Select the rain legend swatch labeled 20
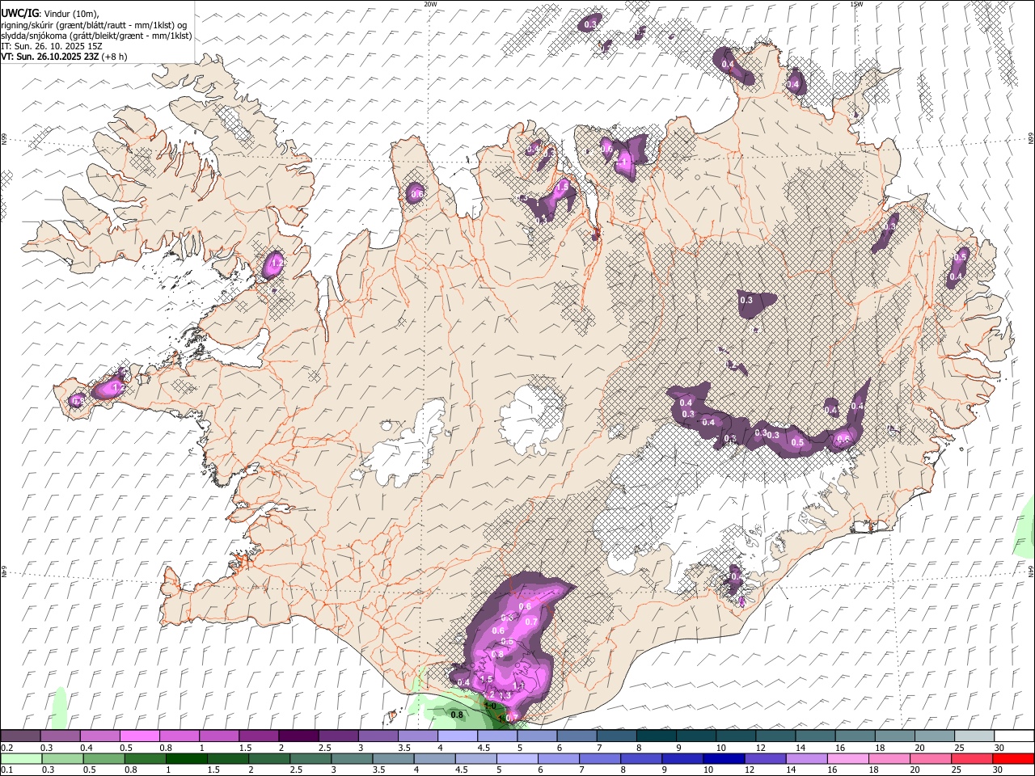 pyautogui.click(x=930, y=758)
